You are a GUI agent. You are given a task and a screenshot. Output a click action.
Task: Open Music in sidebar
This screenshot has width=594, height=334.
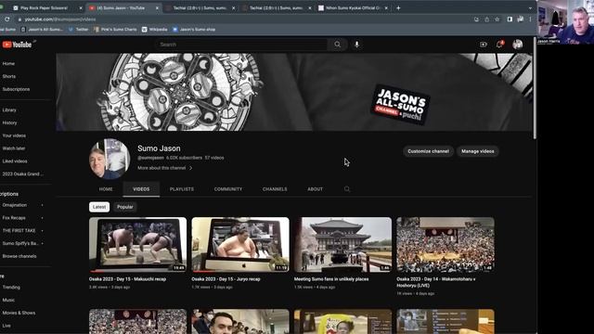coord(8,300)
